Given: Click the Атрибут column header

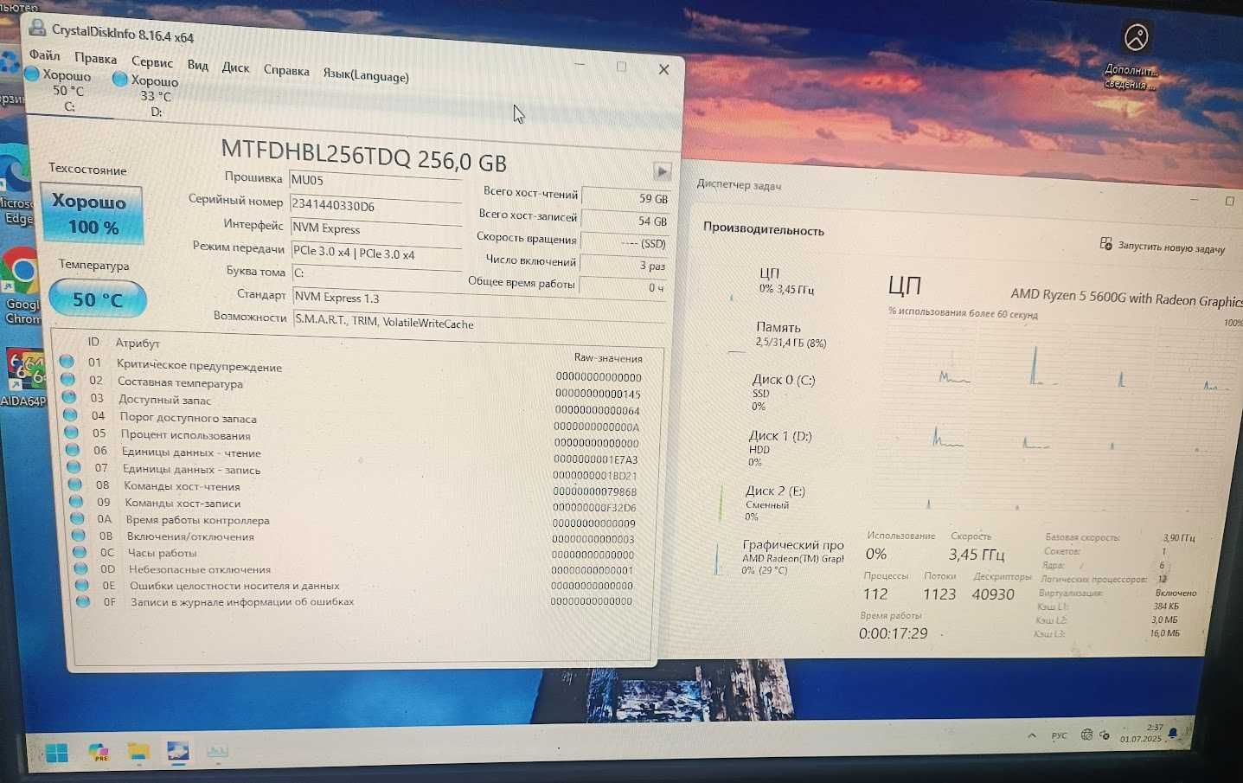Looking at the screenshot, I should tap(138, 343).
